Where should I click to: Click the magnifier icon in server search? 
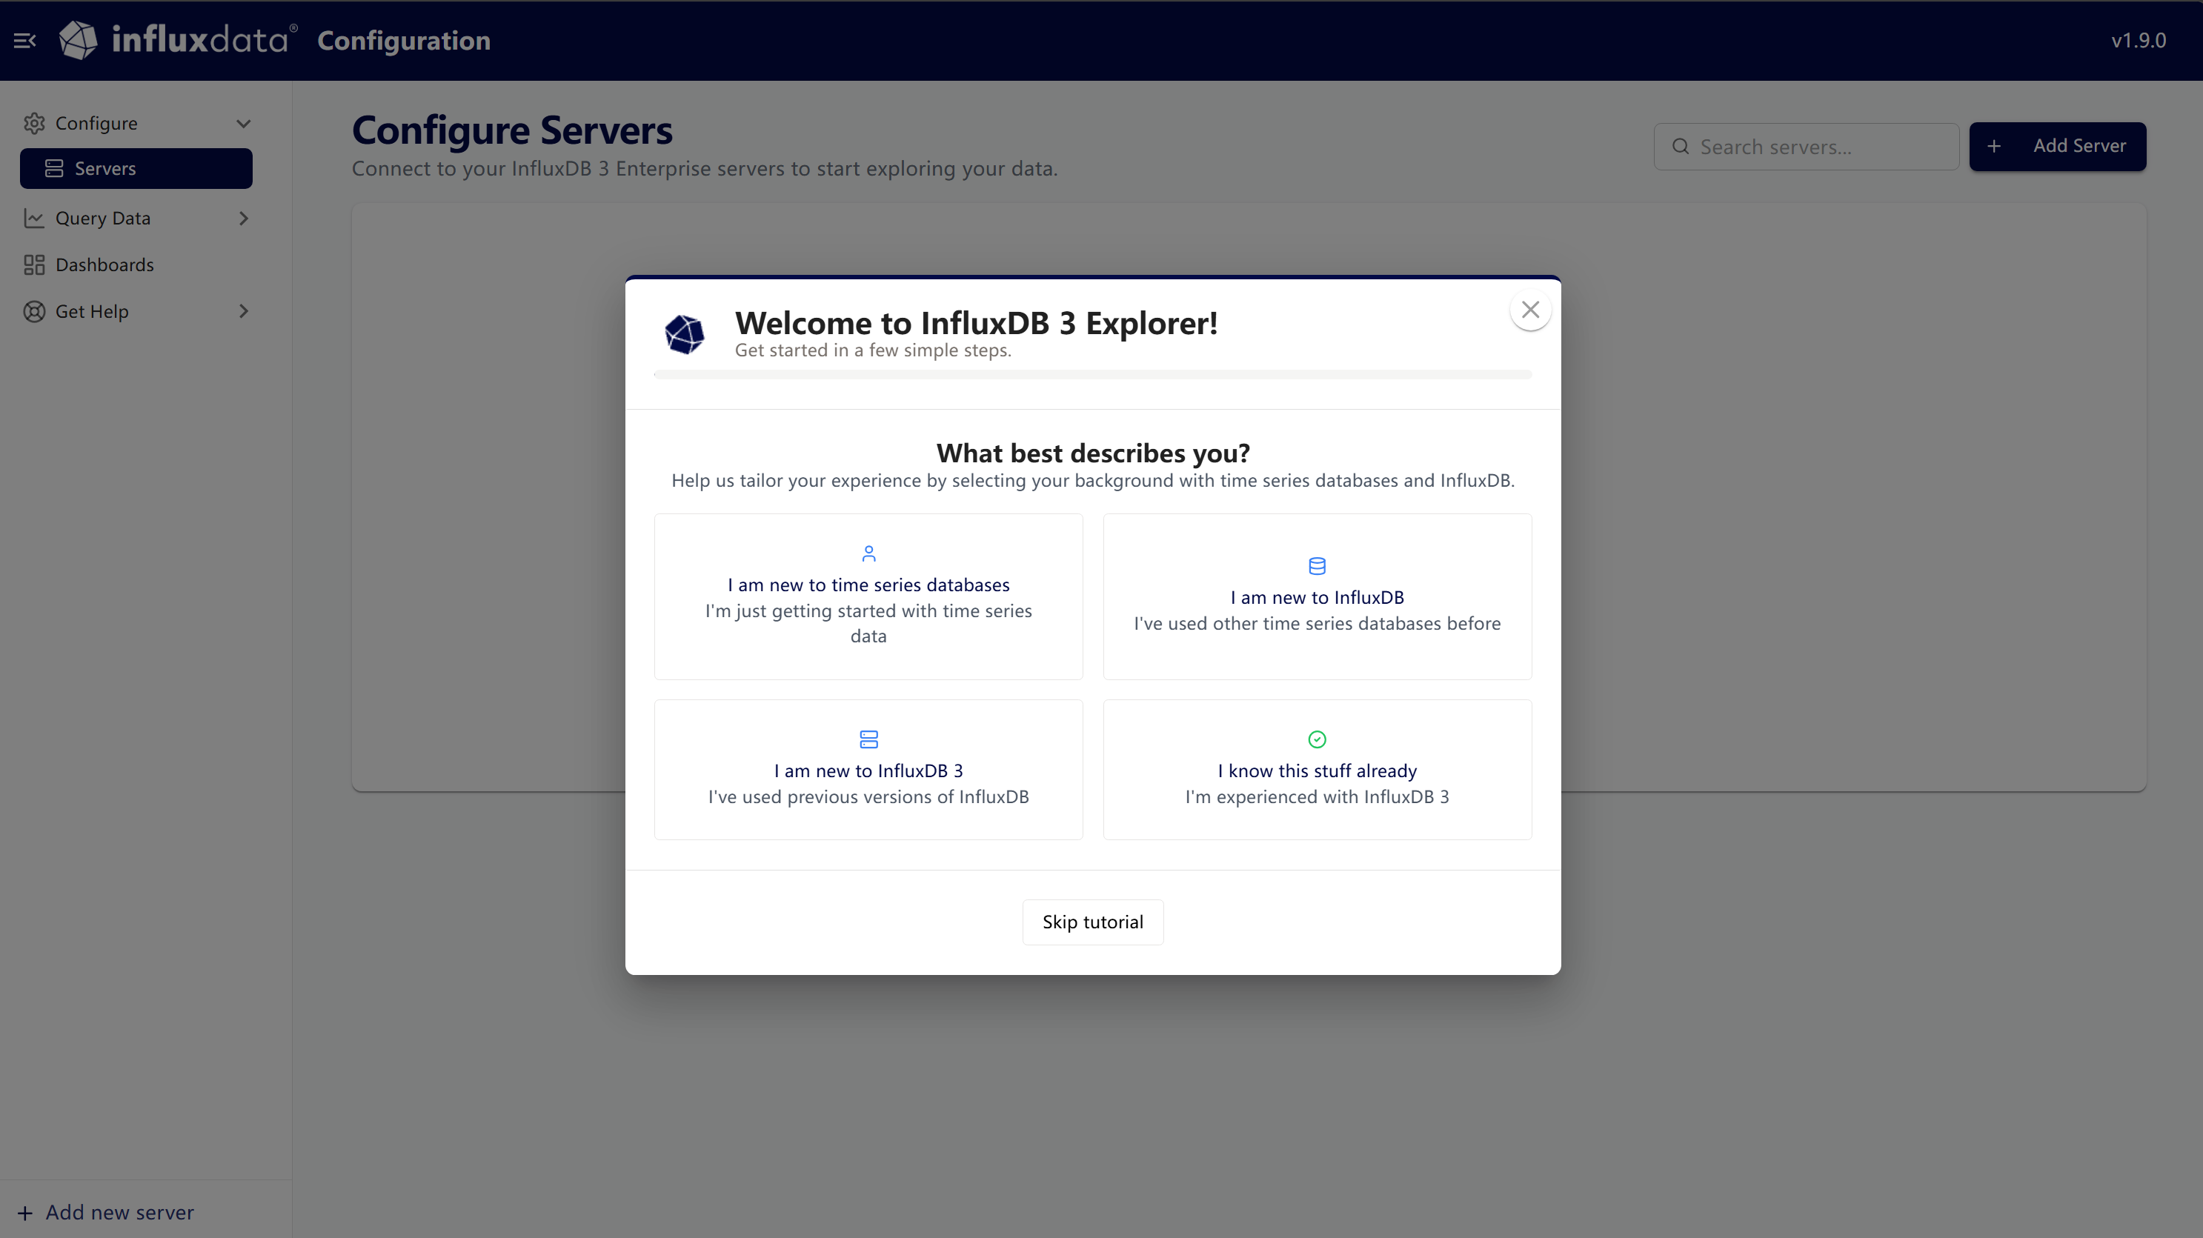pyautogui.click(x=1681, y=146)
